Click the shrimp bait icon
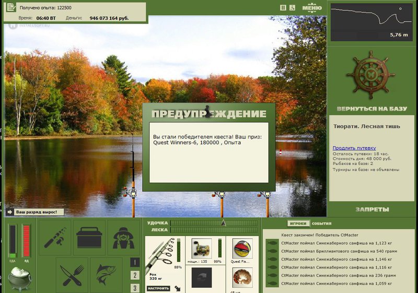 coord(242,277)
